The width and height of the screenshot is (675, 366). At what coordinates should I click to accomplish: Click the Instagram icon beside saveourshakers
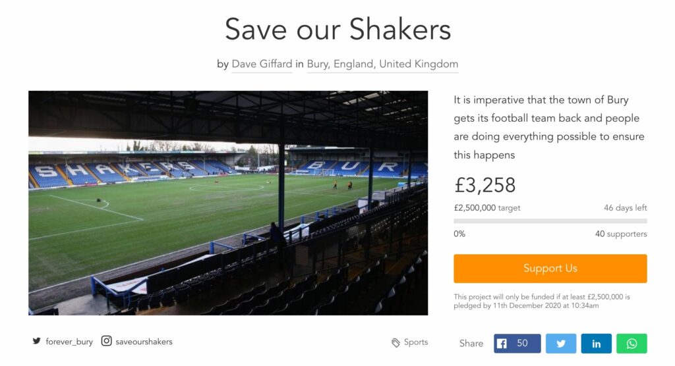point(106,341)
